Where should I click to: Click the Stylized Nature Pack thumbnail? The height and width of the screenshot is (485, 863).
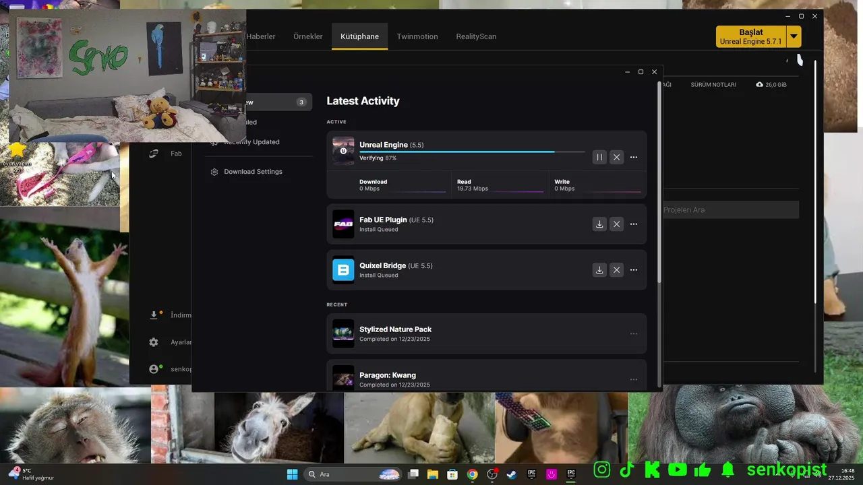(x=343, y=333)
